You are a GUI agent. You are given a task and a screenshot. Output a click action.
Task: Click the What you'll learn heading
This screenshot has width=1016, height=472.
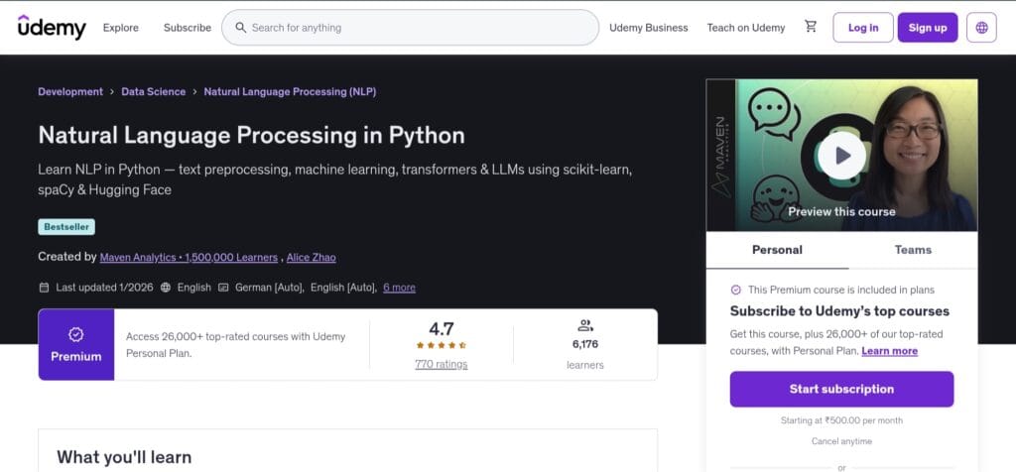pyautogui.click(x=124, y=457)
